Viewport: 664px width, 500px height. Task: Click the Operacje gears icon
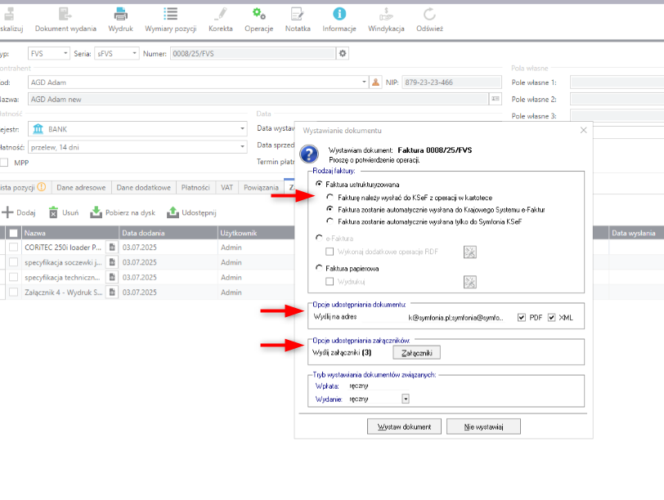[x=258, y=14]
